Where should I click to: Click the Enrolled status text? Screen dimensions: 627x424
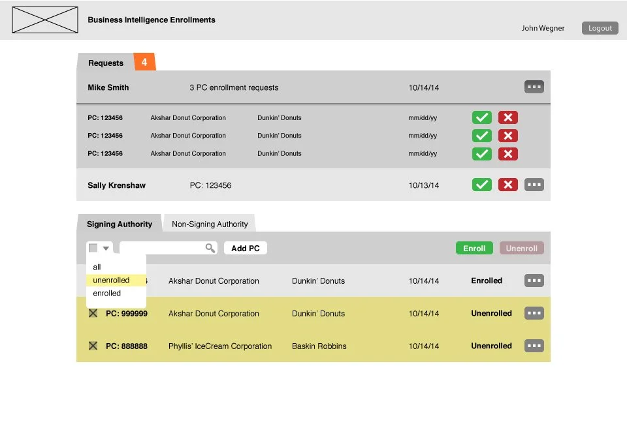pos(487,280)
